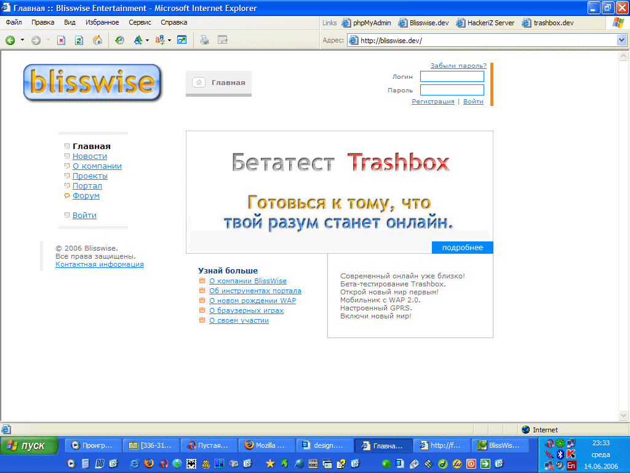
Task: Switch to the Пустая... Opera taskbar window
Action: 208,445
